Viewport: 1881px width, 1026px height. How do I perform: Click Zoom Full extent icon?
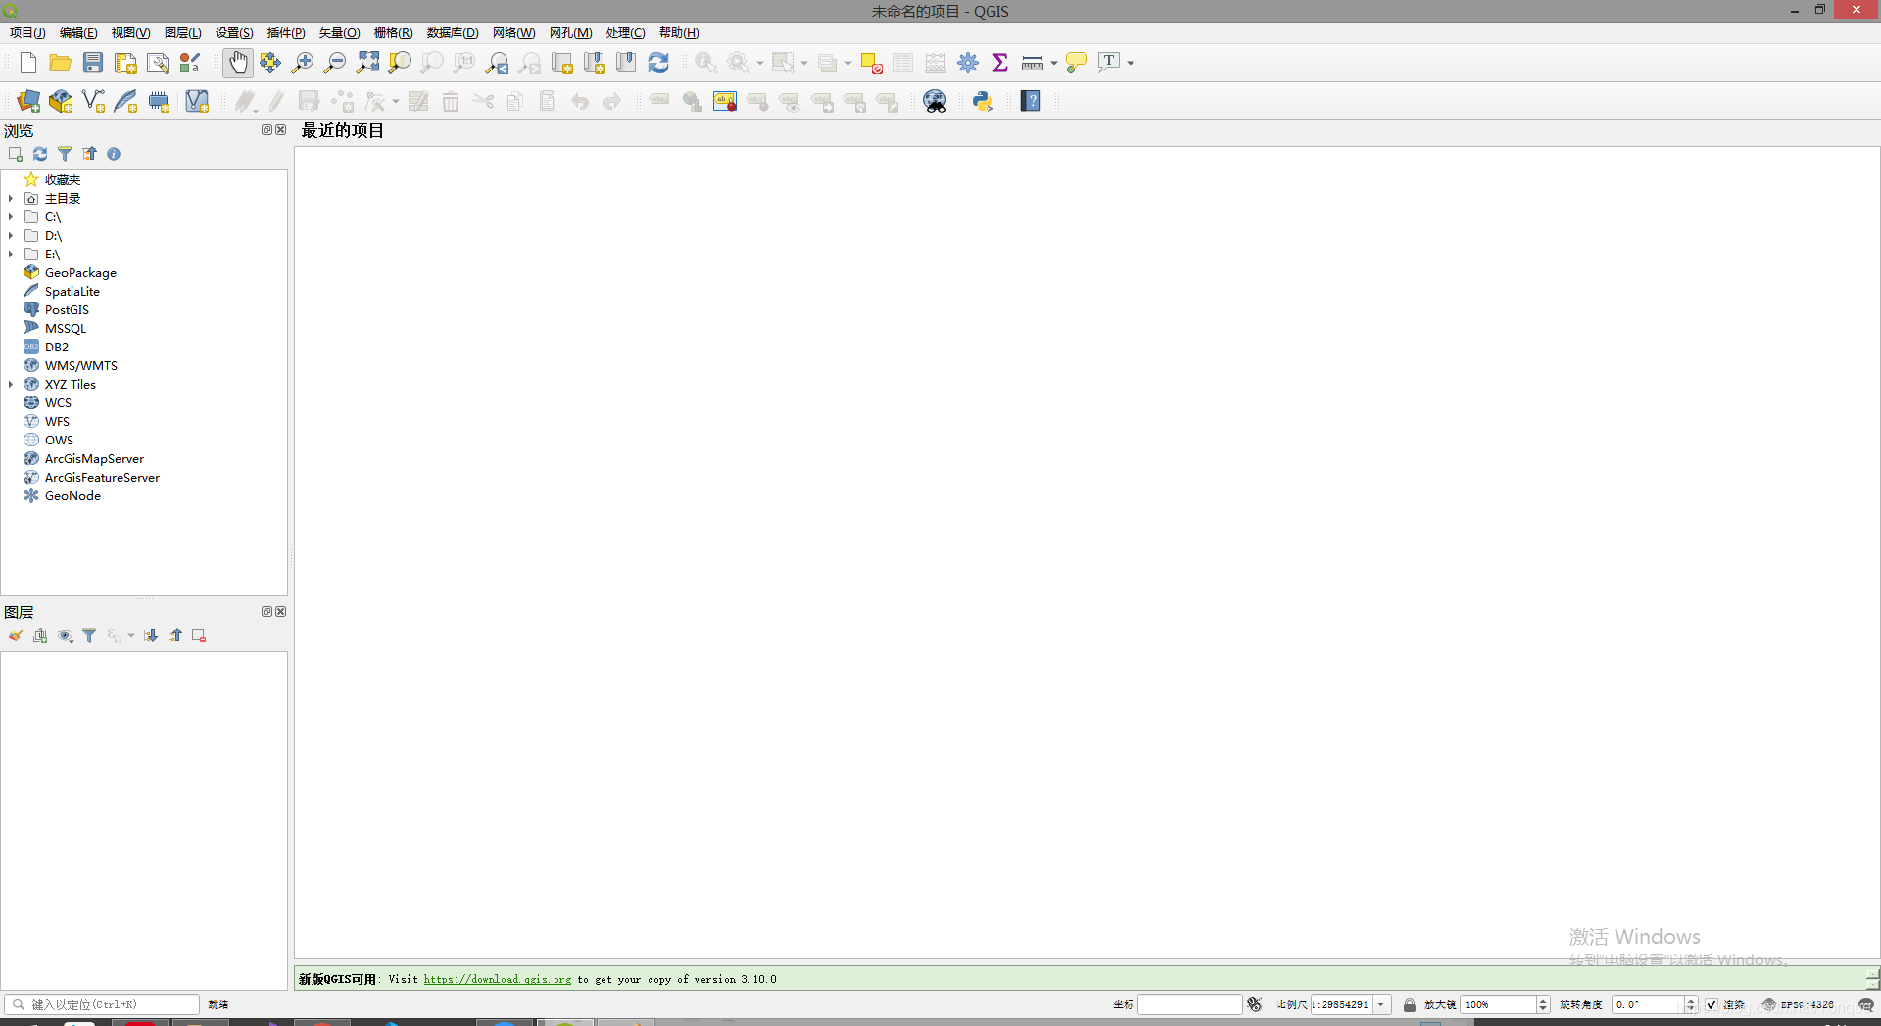pos(367,63)
